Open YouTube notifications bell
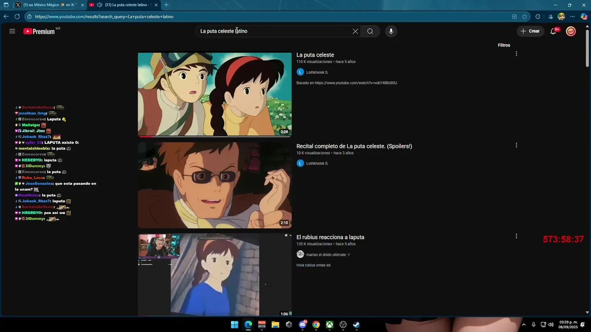Viewport: 591px width, 332px height. [553, 31]
